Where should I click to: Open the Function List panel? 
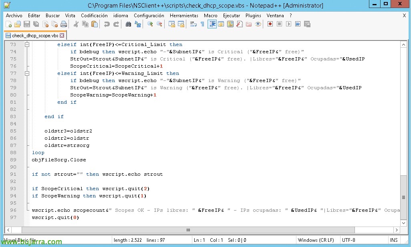click(239, 24)
